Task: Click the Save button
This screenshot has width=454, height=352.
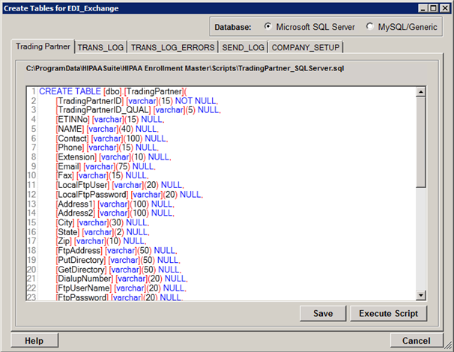Action: click(x=323, y=313)
